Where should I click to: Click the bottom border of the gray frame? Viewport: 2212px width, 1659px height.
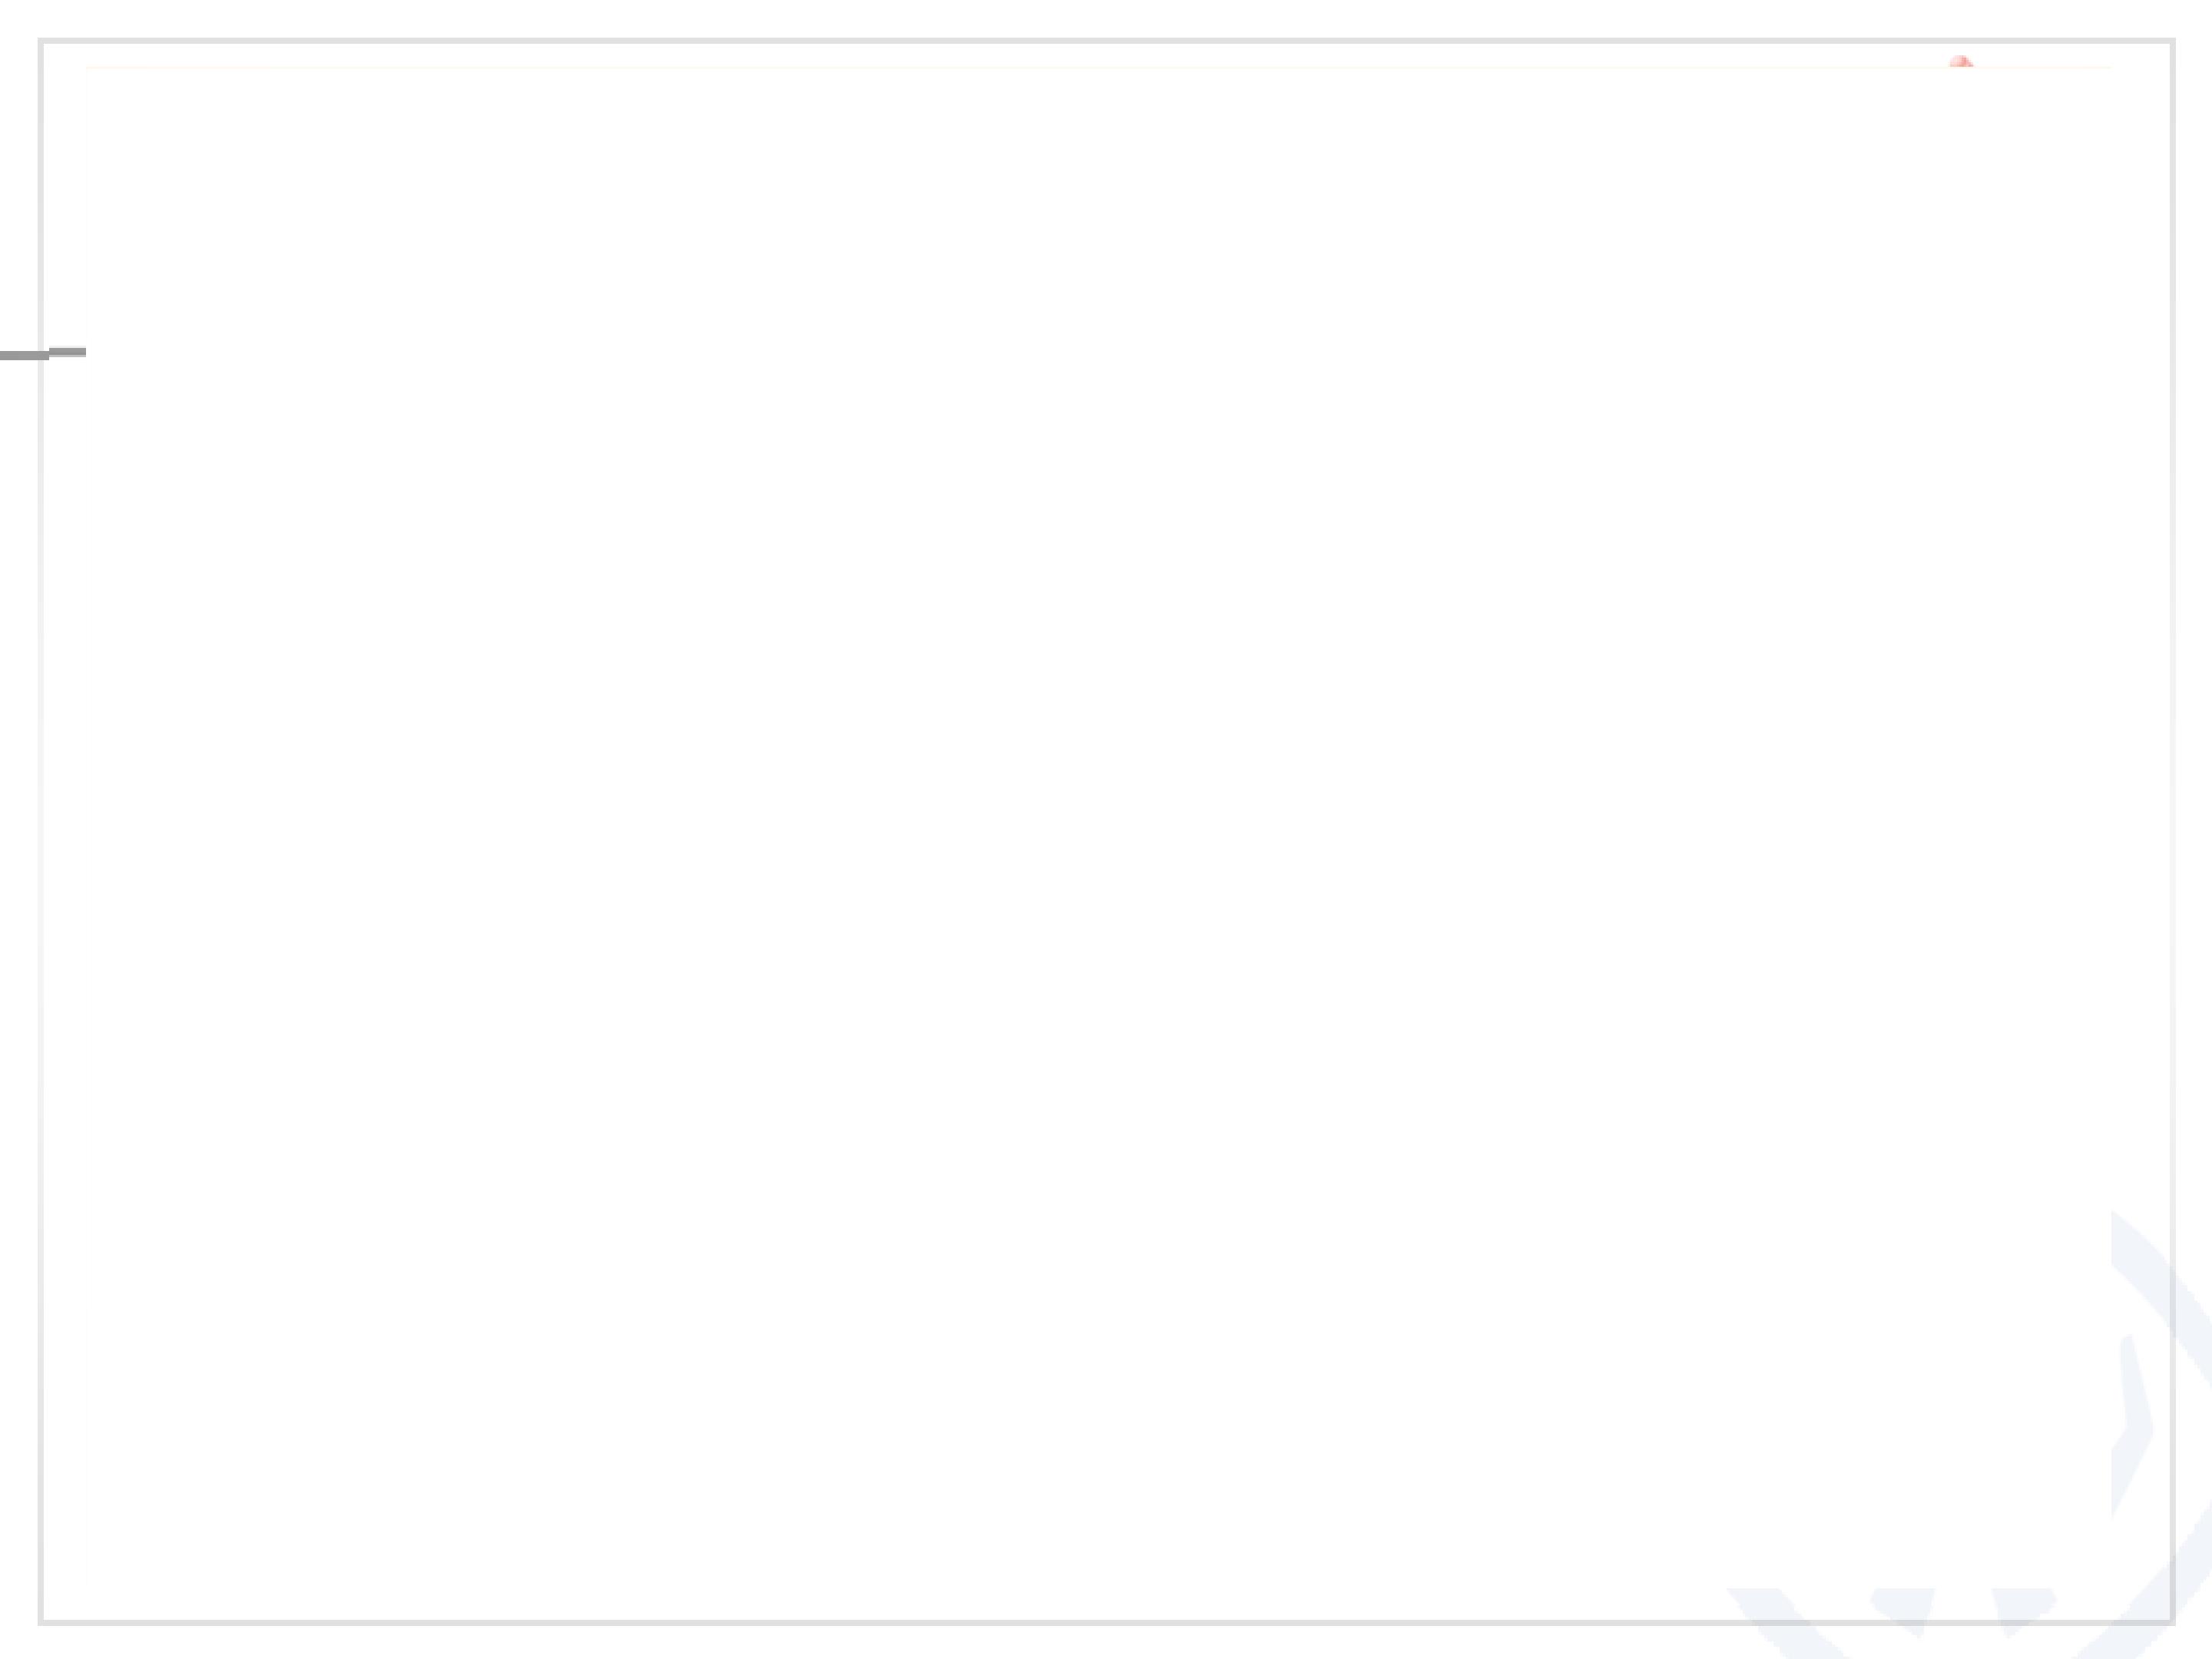click(x=1000, y=1621)
